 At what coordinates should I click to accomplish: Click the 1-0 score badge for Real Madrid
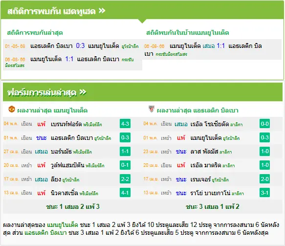(x=264, y=165)
